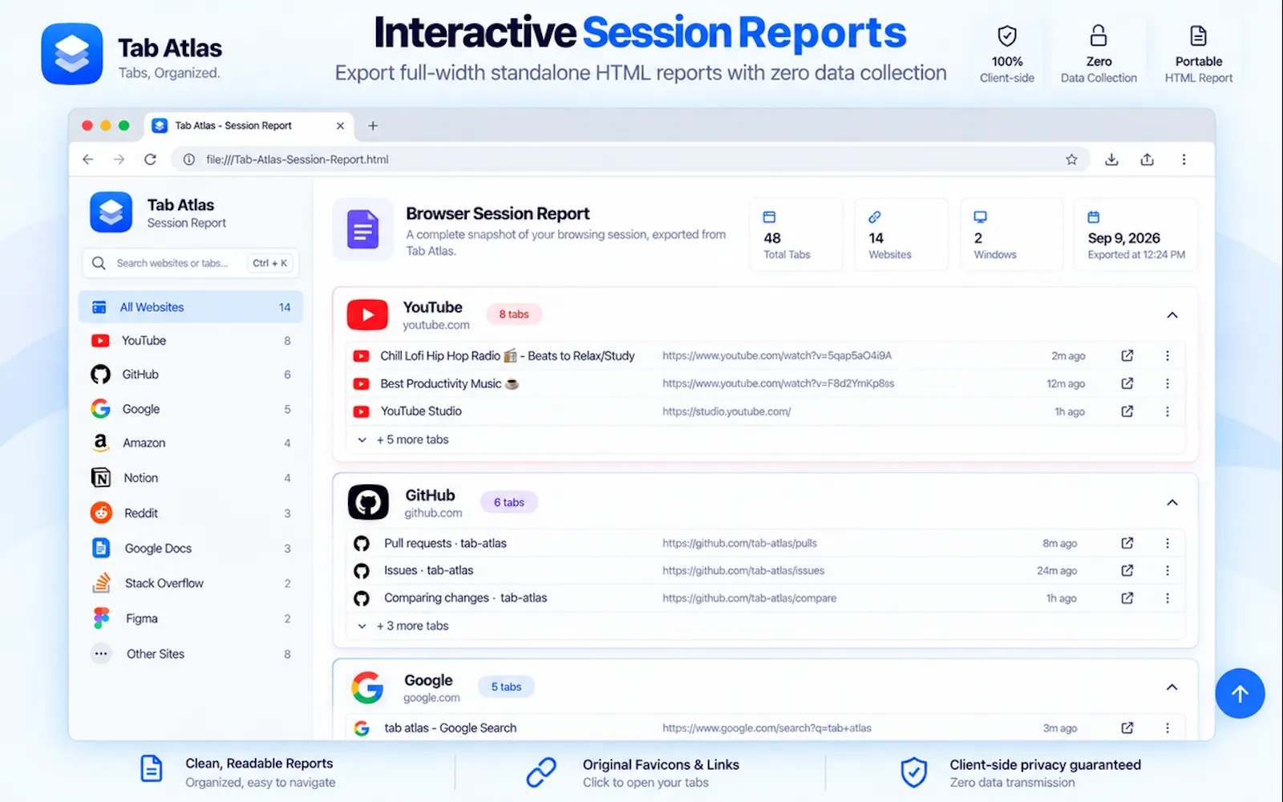1283x802 pixels.
Task: Select the Tab Atlas - Session Report tab
Action: pyautogui.click(x=250, y=126)
